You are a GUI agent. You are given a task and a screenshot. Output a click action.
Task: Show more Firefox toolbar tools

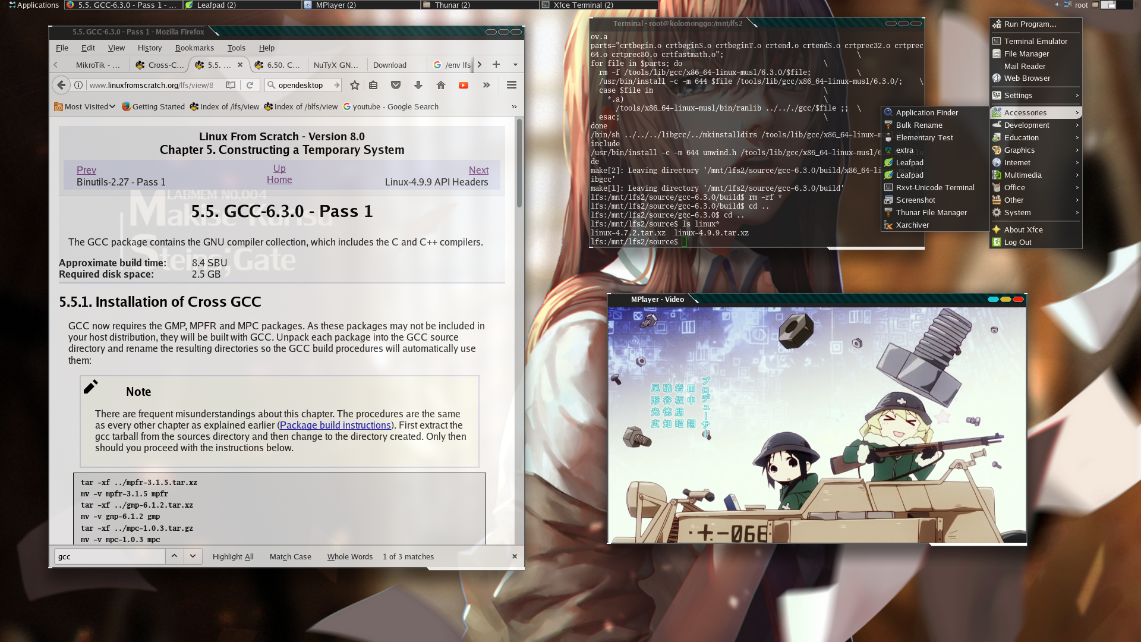[x=486, y=85]
